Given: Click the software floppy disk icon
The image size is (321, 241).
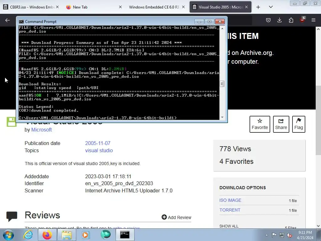Looking at the screenshot, I should pos(12,122).
